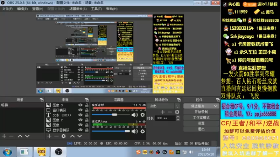Enable 工作室模式
The image size is (280, 157).
[201, 118]
